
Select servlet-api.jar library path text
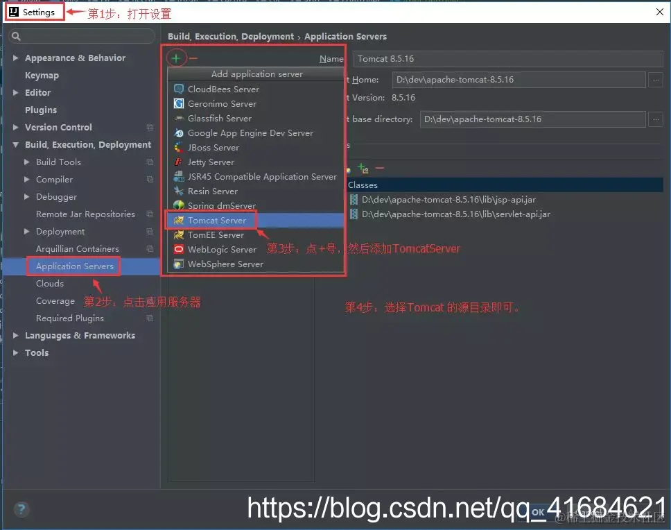click(455, 214)
